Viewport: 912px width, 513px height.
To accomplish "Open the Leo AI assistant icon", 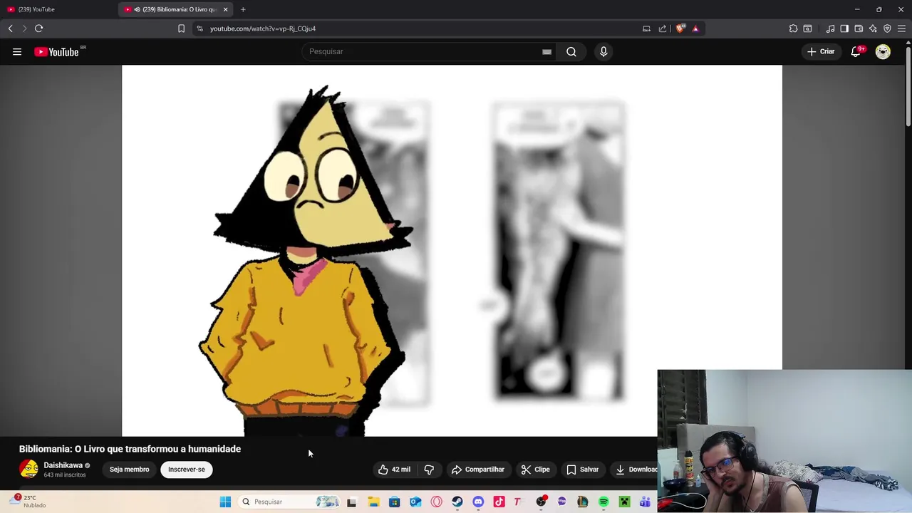I will click(x=873, y=28).
